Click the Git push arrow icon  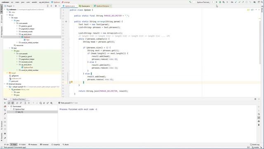[243, 2]
